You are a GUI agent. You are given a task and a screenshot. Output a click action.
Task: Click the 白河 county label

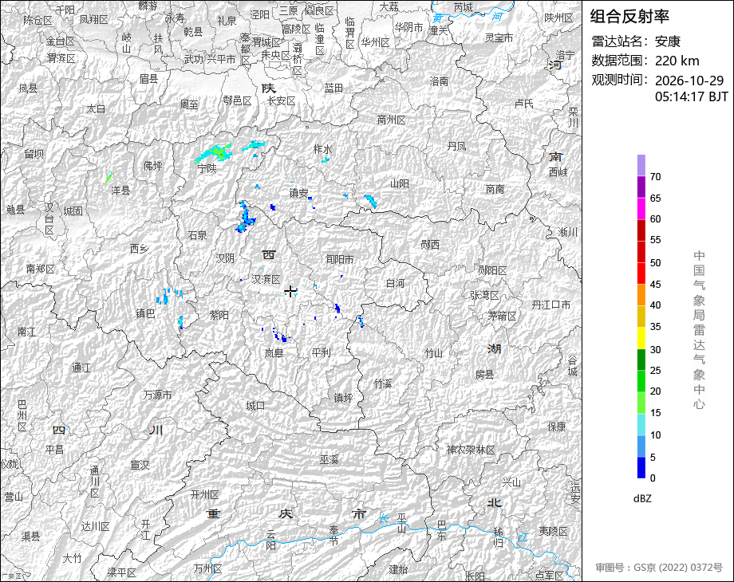tap(395, 283)
